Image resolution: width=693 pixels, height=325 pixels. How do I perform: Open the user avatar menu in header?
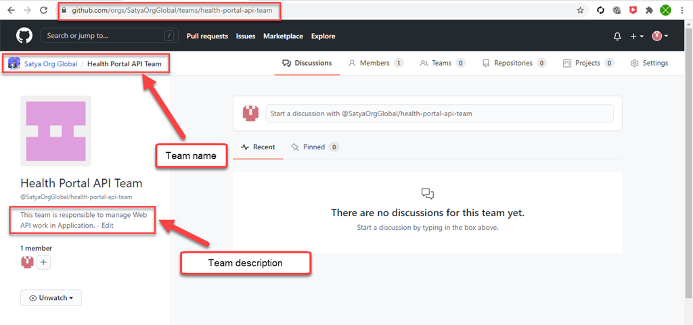click(660, 36)
